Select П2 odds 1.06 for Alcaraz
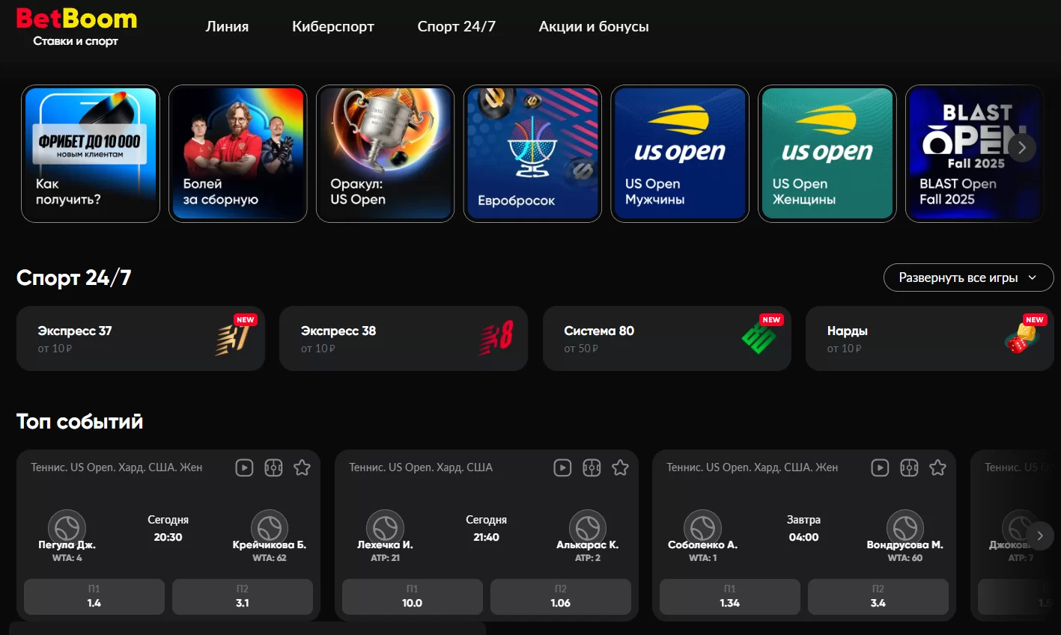The height and width of the screenshot is (635, 1061). (561, 596)
